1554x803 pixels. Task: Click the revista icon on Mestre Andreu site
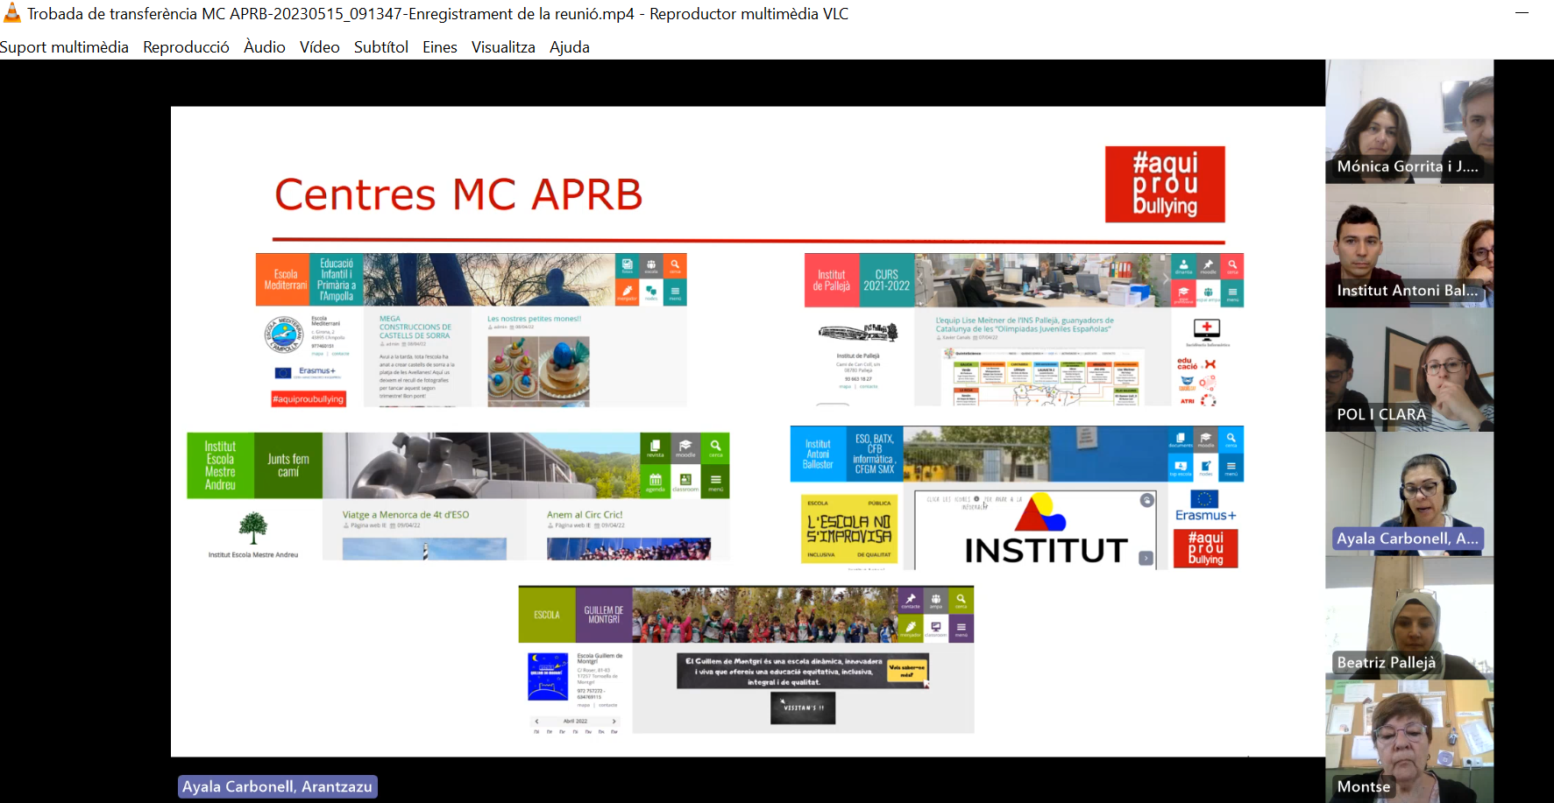[655, 447]
